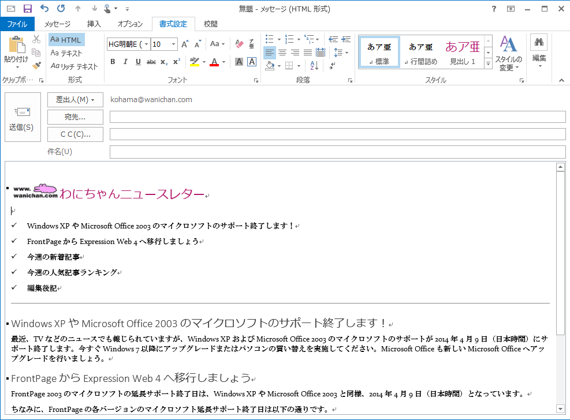
Task: Toggle align right paragraph
Action: (295, 52)
